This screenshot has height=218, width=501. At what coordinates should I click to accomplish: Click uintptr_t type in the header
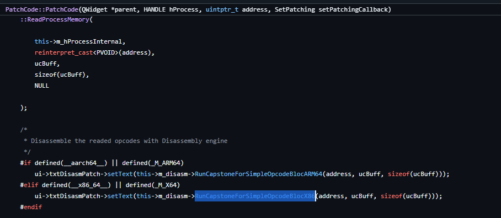click(222, 9)
